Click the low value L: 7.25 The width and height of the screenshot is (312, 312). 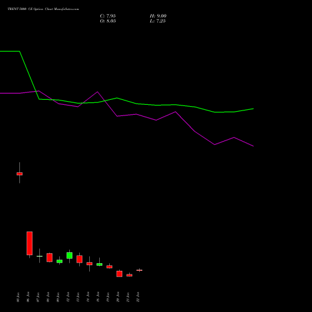click(158, 21)
